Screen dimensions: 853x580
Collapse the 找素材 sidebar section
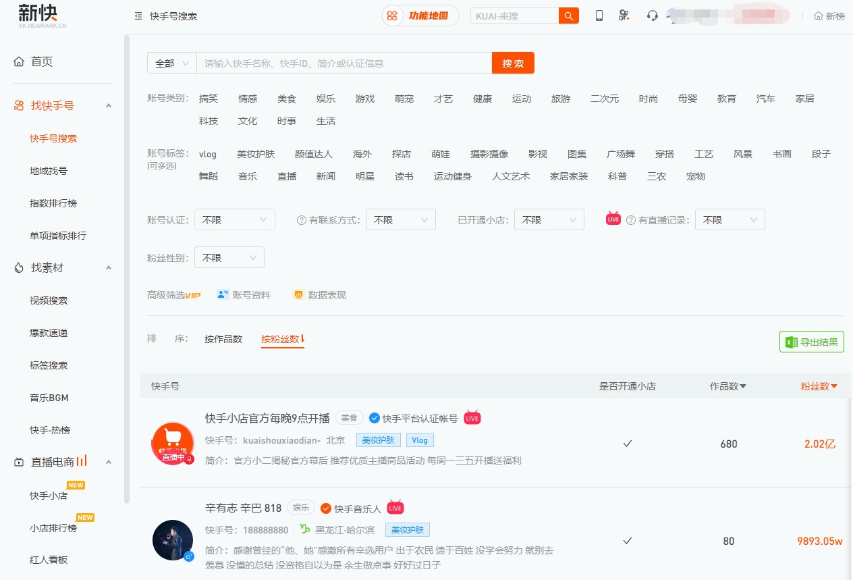109,267
